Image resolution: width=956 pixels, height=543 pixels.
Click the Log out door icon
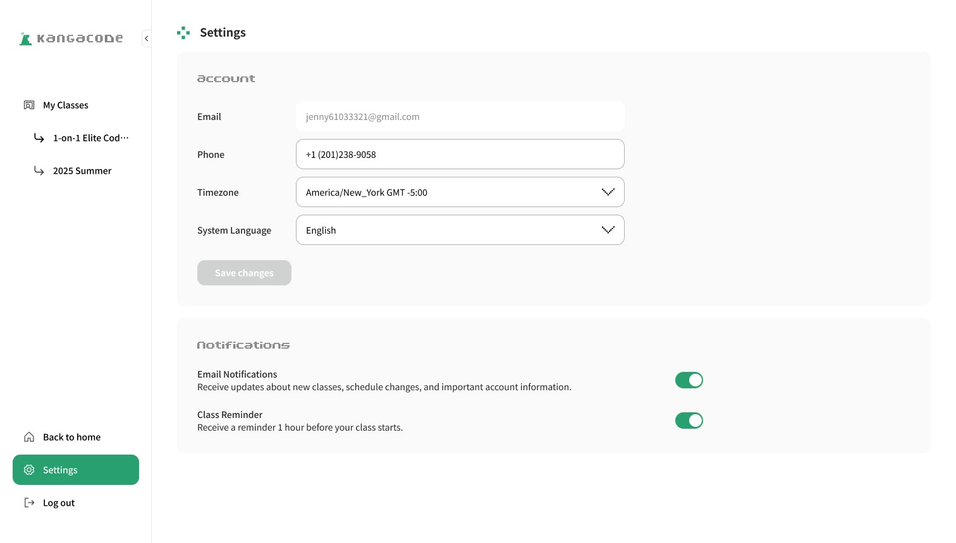click(x=29, y=503)
